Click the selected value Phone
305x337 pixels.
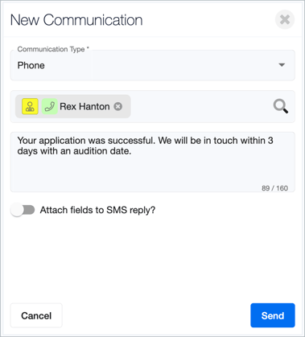click(31, 65)
